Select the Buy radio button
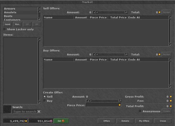The width and height of the screenshot is (175, 126). click(44, 100)
